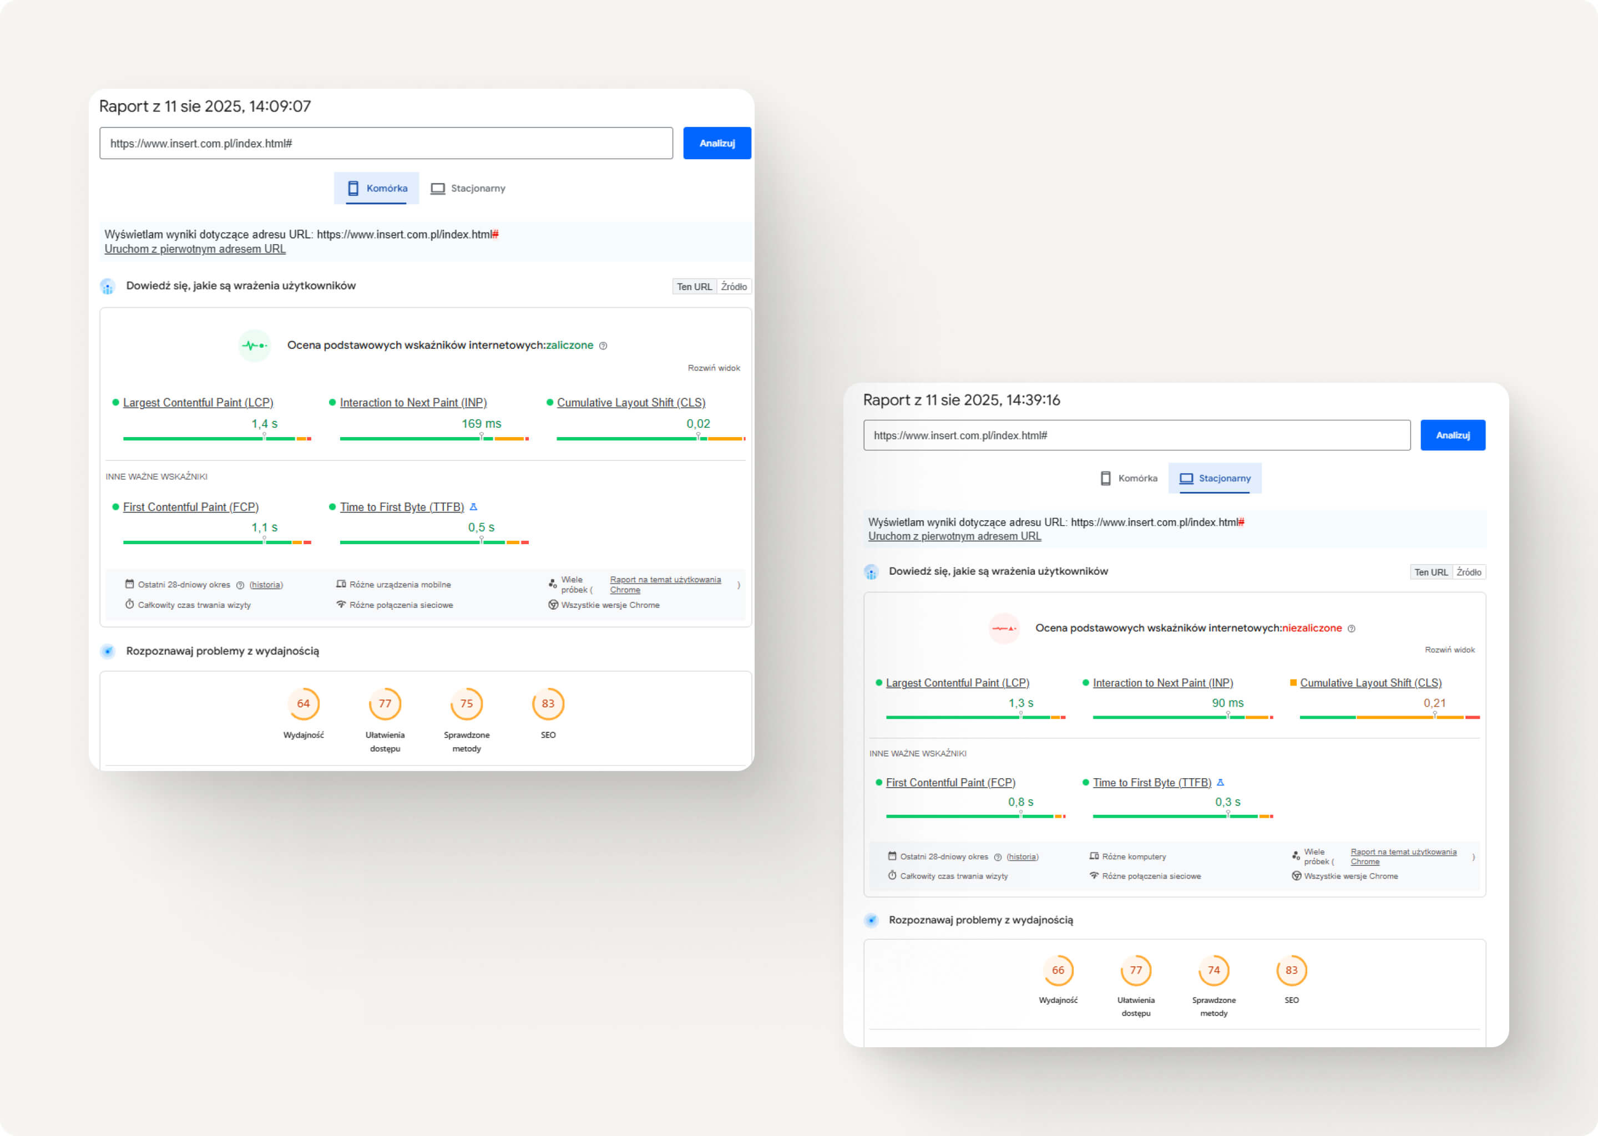Click Sprawdzone metody score gauge showing 74
Image resolution: width=1598 pixels, height=1136 pixels.
pyautogui.click(x=1214, y=971)
